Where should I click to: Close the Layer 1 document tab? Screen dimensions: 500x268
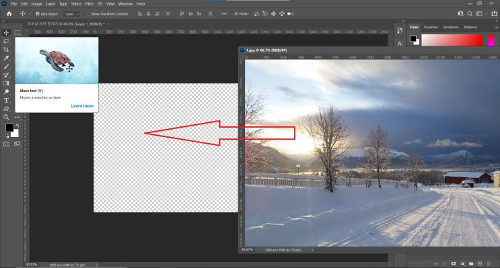click(108, 24)
